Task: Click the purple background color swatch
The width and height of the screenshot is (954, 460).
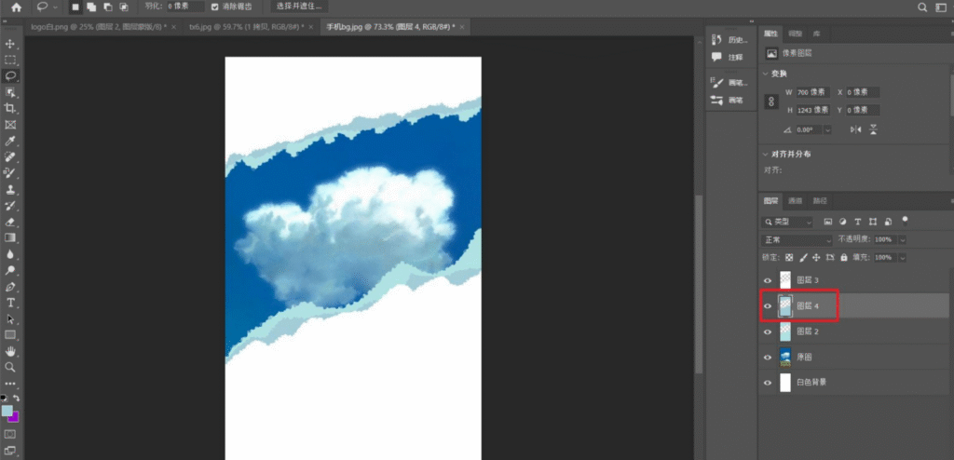Action: coord(15,418)
